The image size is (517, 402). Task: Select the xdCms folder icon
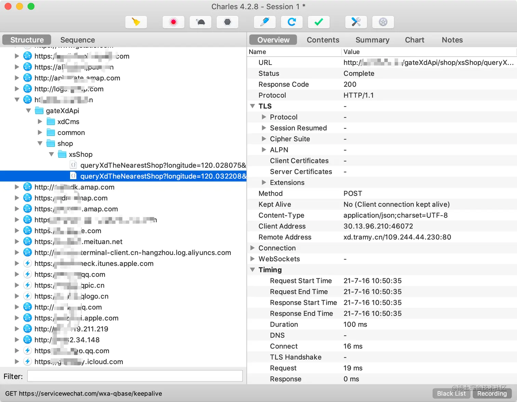coord(51,122)
